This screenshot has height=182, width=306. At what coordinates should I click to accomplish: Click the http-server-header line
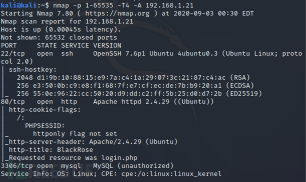[x=91, y=142]
